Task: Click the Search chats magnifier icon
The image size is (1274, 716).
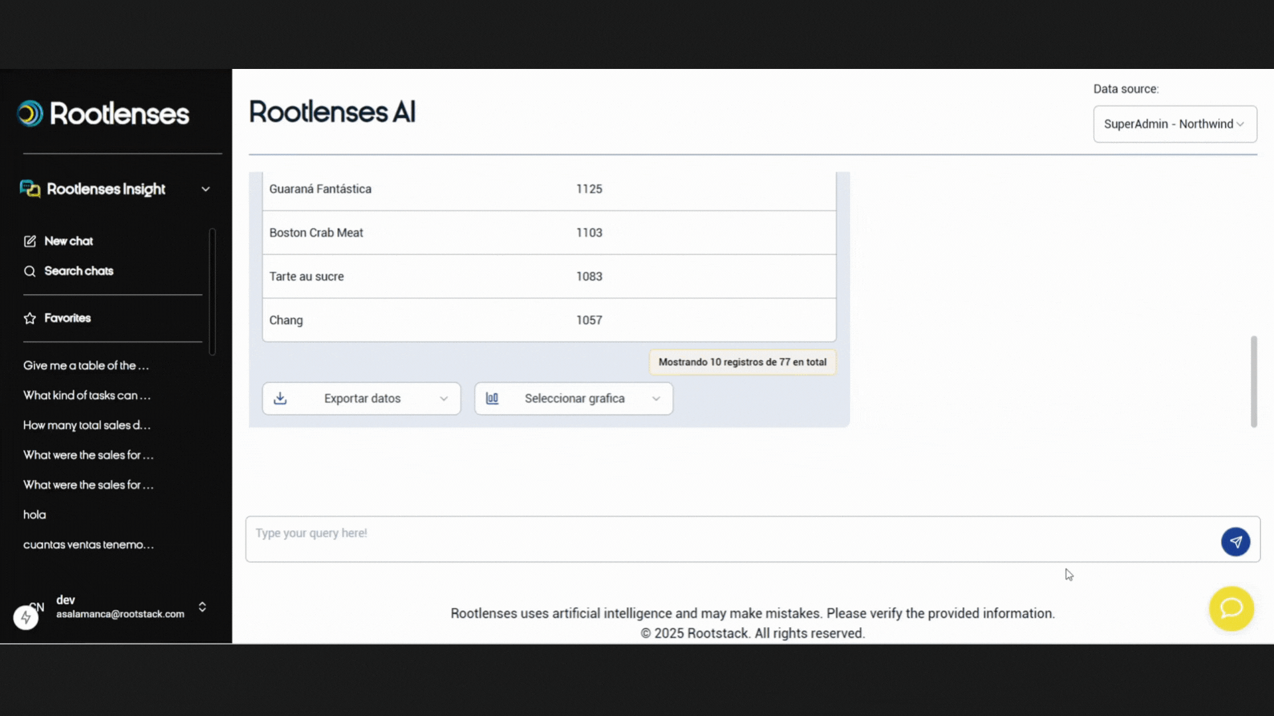Action: pos(30,271)
